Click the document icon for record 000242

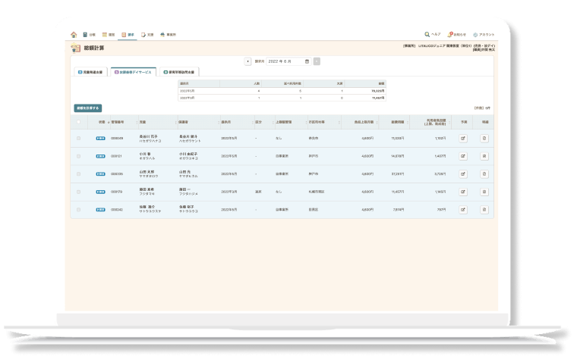pos(484,209)
